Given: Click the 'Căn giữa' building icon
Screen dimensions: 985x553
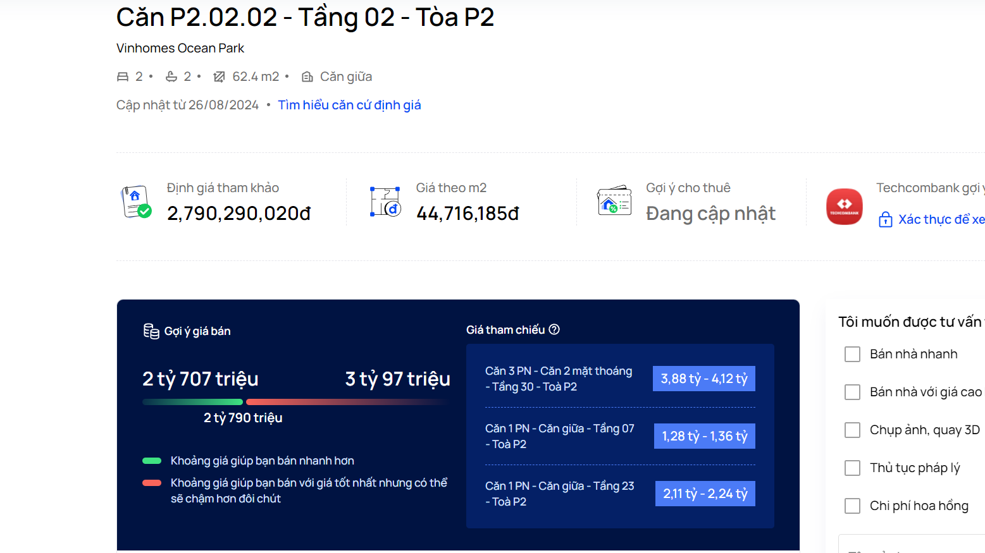Looking at the screenshot, I should [307, 76].
